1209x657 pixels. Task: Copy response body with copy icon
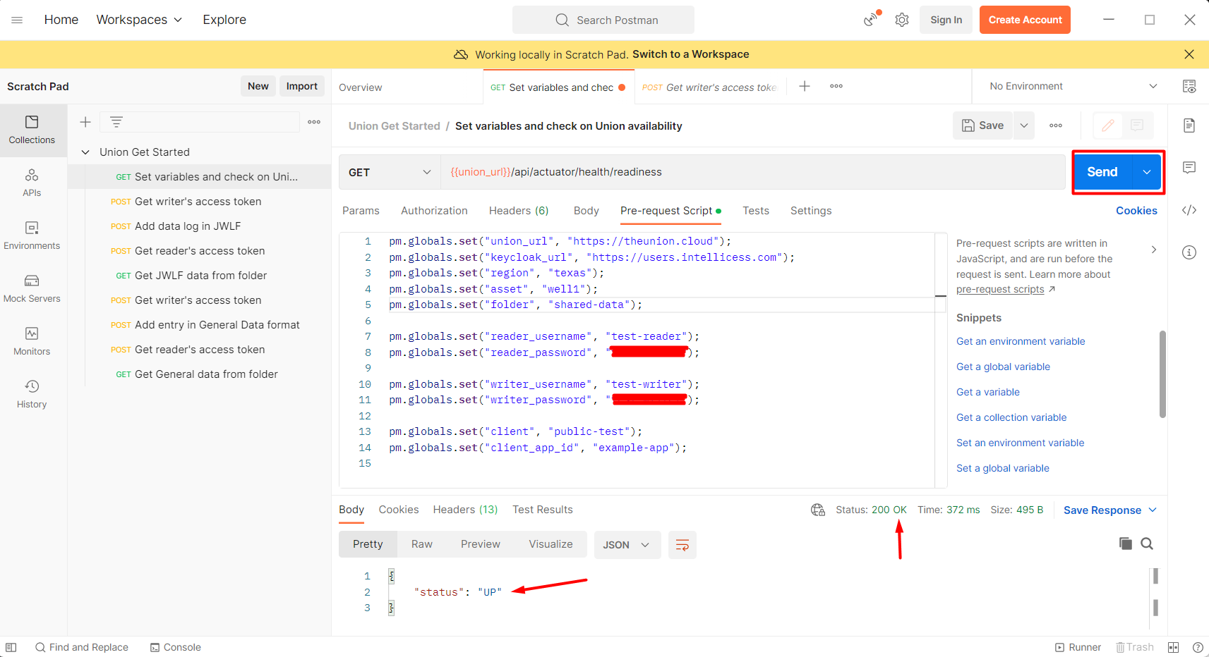(1126, 544)
